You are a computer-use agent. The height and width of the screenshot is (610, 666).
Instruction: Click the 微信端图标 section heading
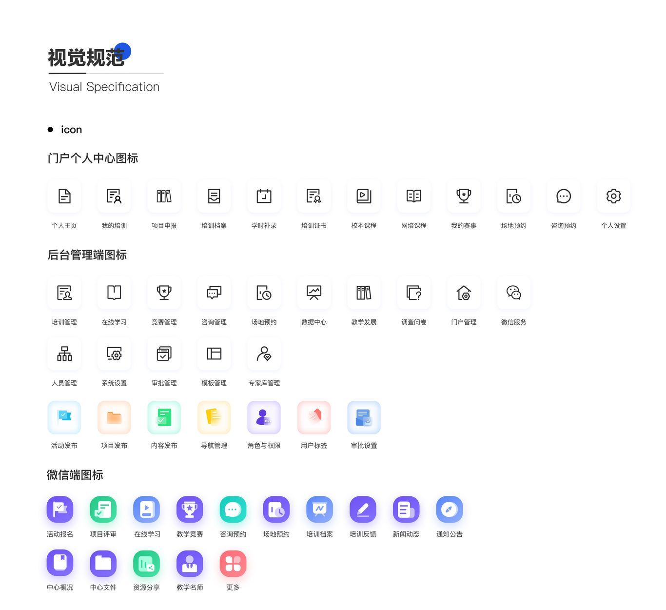[x=75, y=475]
